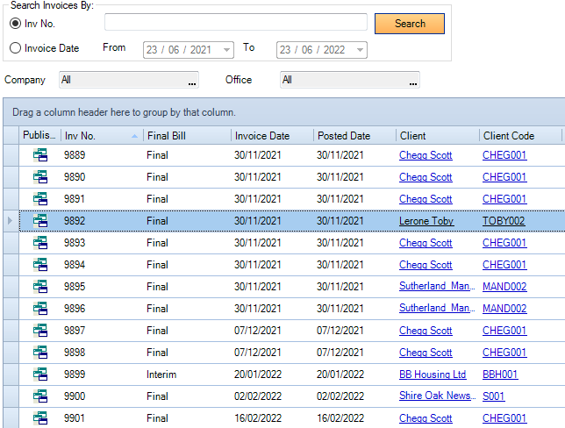This screenshot has width=565, height=428.
Task: Open published document icon for invoice 9892
Action: point(40,221)
